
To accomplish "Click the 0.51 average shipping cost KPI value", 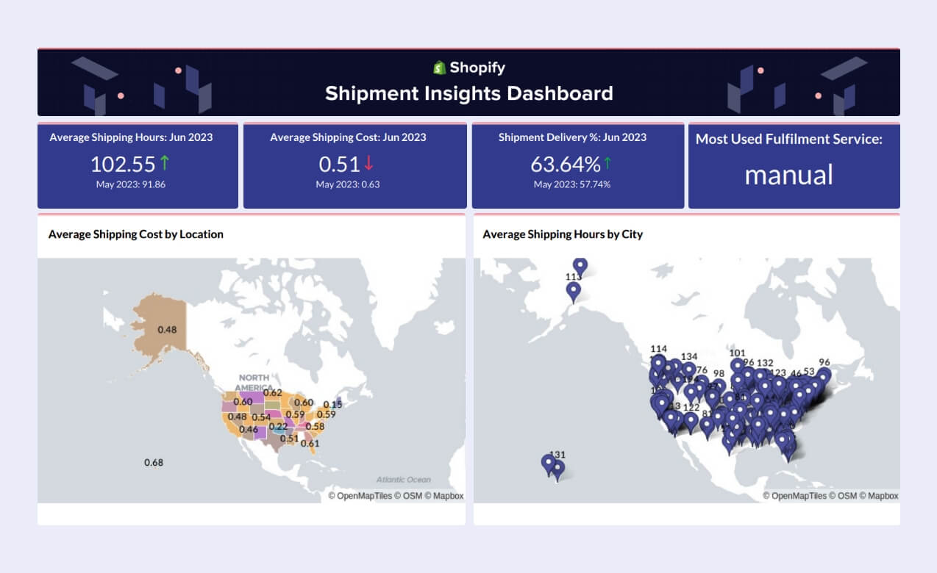I will (339, 164).
